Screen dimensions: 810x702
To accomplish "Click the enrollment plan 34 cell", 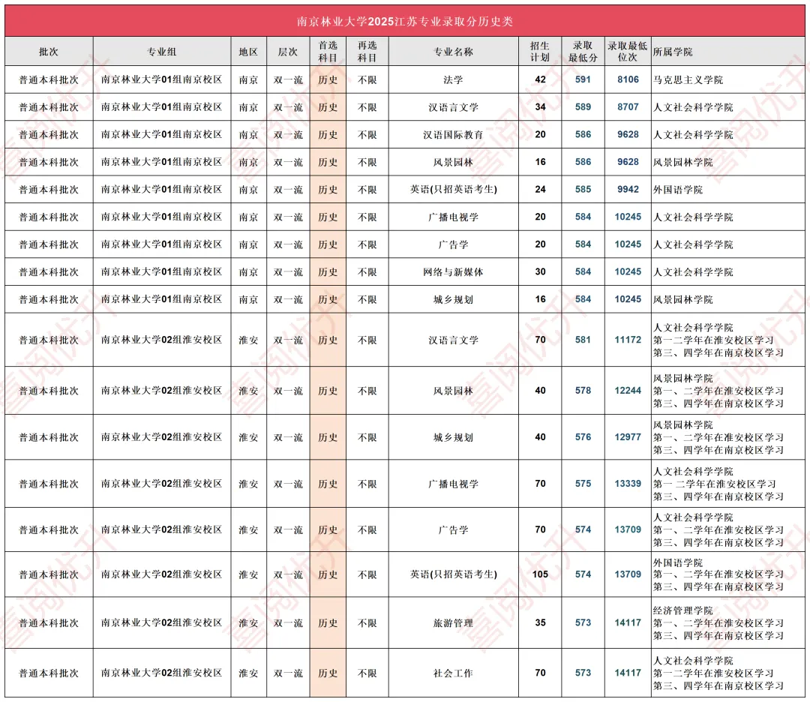I will (x=540, y=107).
